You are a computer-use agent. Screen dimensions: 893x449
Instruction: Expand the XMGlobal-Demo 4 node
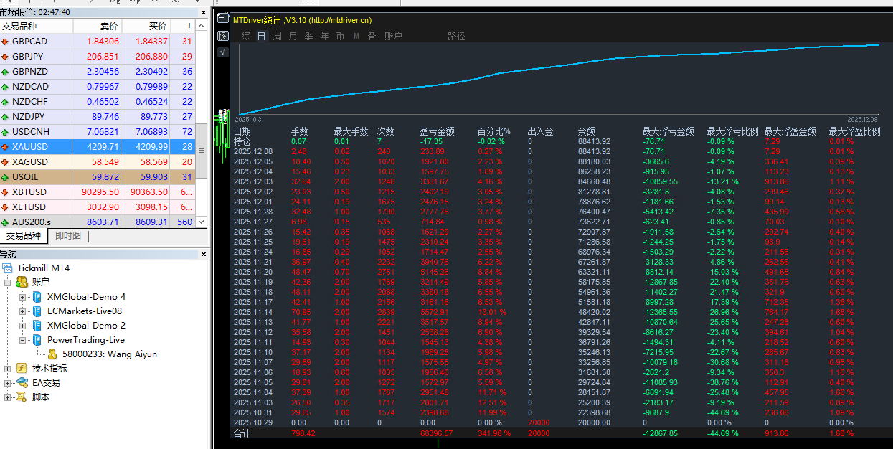coord(22,297)
